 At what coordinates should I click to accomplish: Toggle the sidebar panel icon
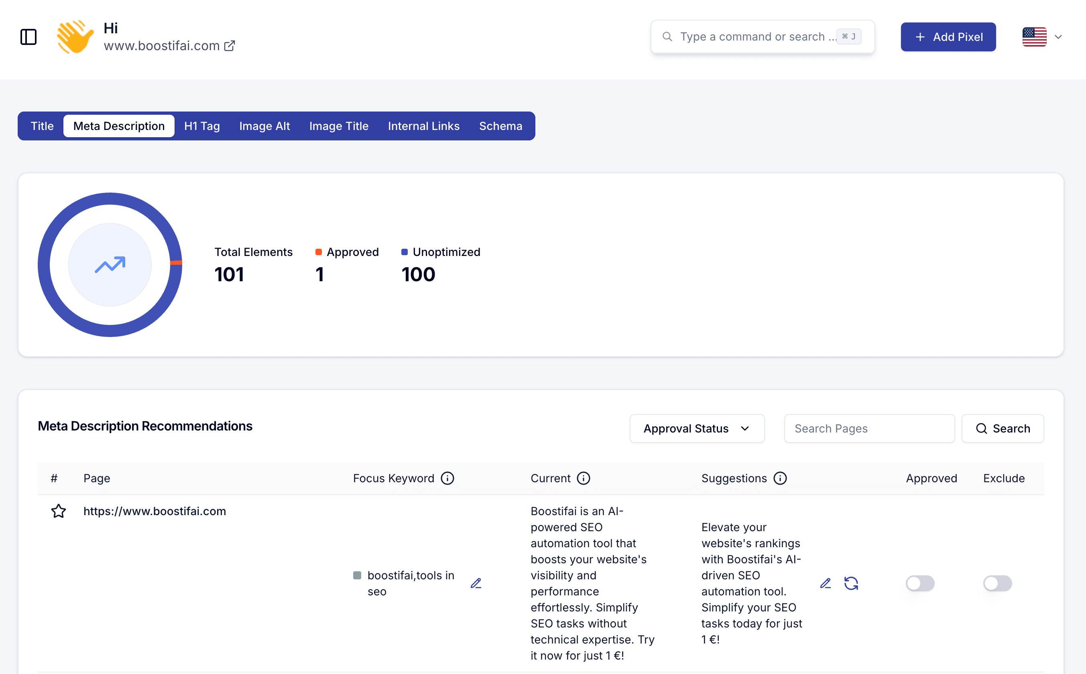(x=28, y=37)
